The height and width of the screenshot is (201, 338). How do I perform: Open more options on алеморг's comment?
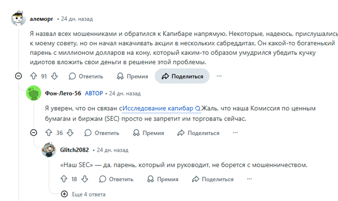pyautogui.click(x=219, y=76)
